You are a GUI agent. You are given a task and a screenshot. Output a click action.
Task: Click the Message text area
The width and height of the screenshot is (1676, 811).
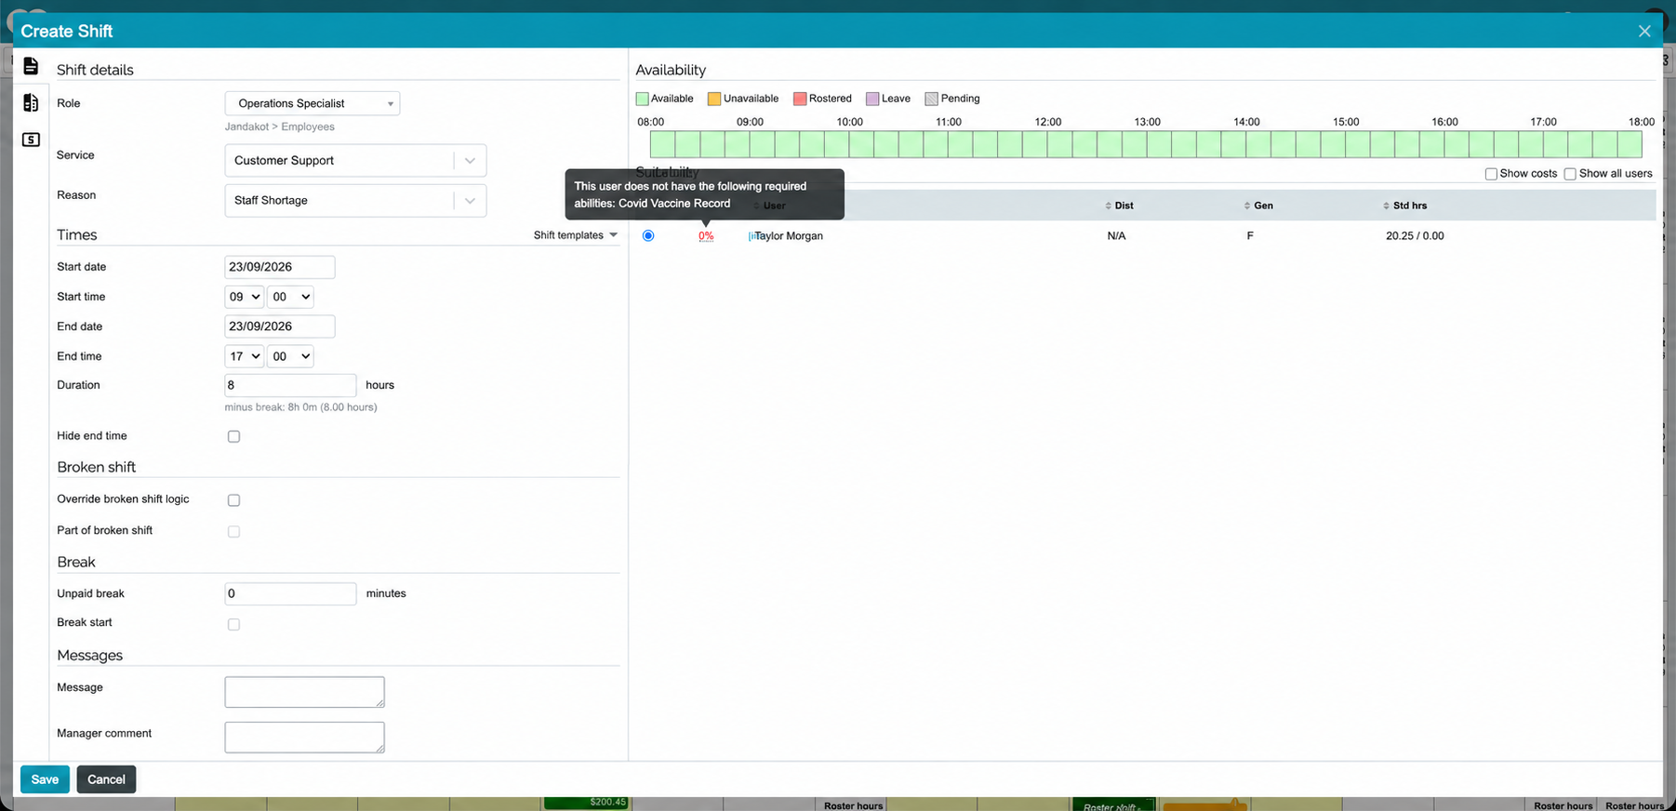click(x=304, y=692)
